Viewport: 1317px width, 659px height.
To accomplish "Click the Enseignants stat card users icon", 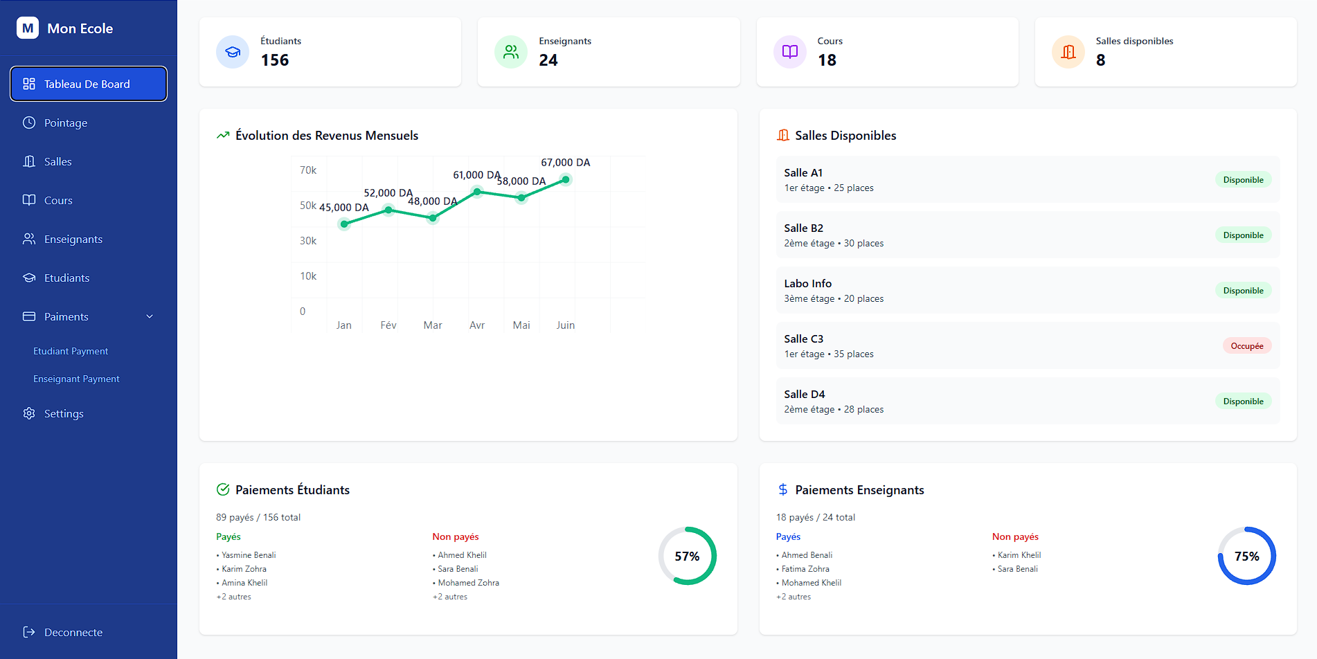I will click(511, 52).
